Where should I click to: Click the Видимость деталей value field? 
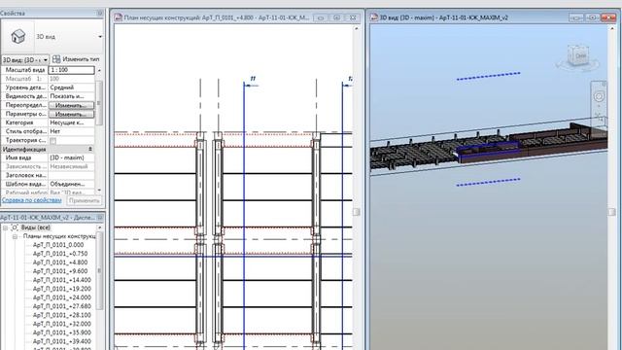(71, 96)
